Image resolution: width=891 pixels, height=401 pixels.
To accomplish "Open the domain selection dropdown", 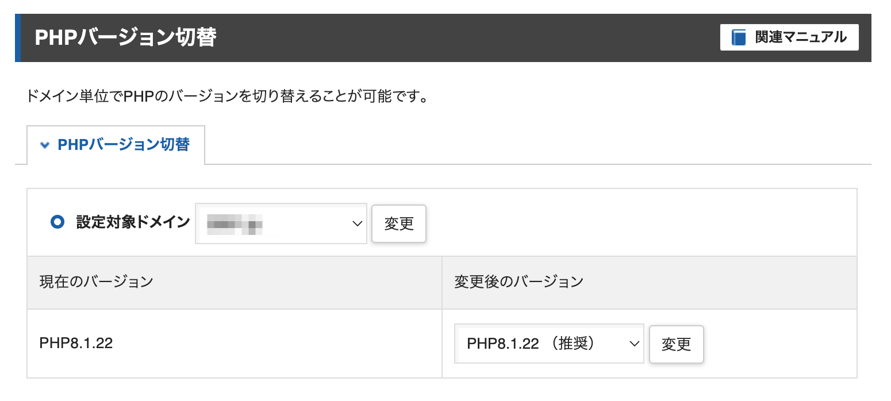I will coord(281,223).
